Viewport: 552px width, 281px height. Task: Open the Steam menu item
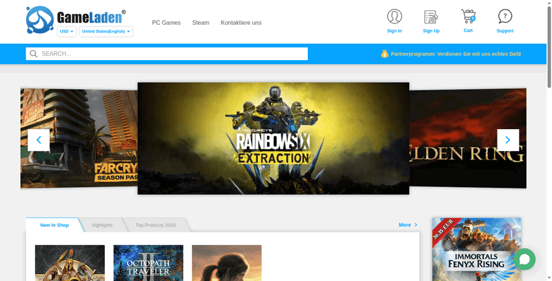click(x=201, y=23)
